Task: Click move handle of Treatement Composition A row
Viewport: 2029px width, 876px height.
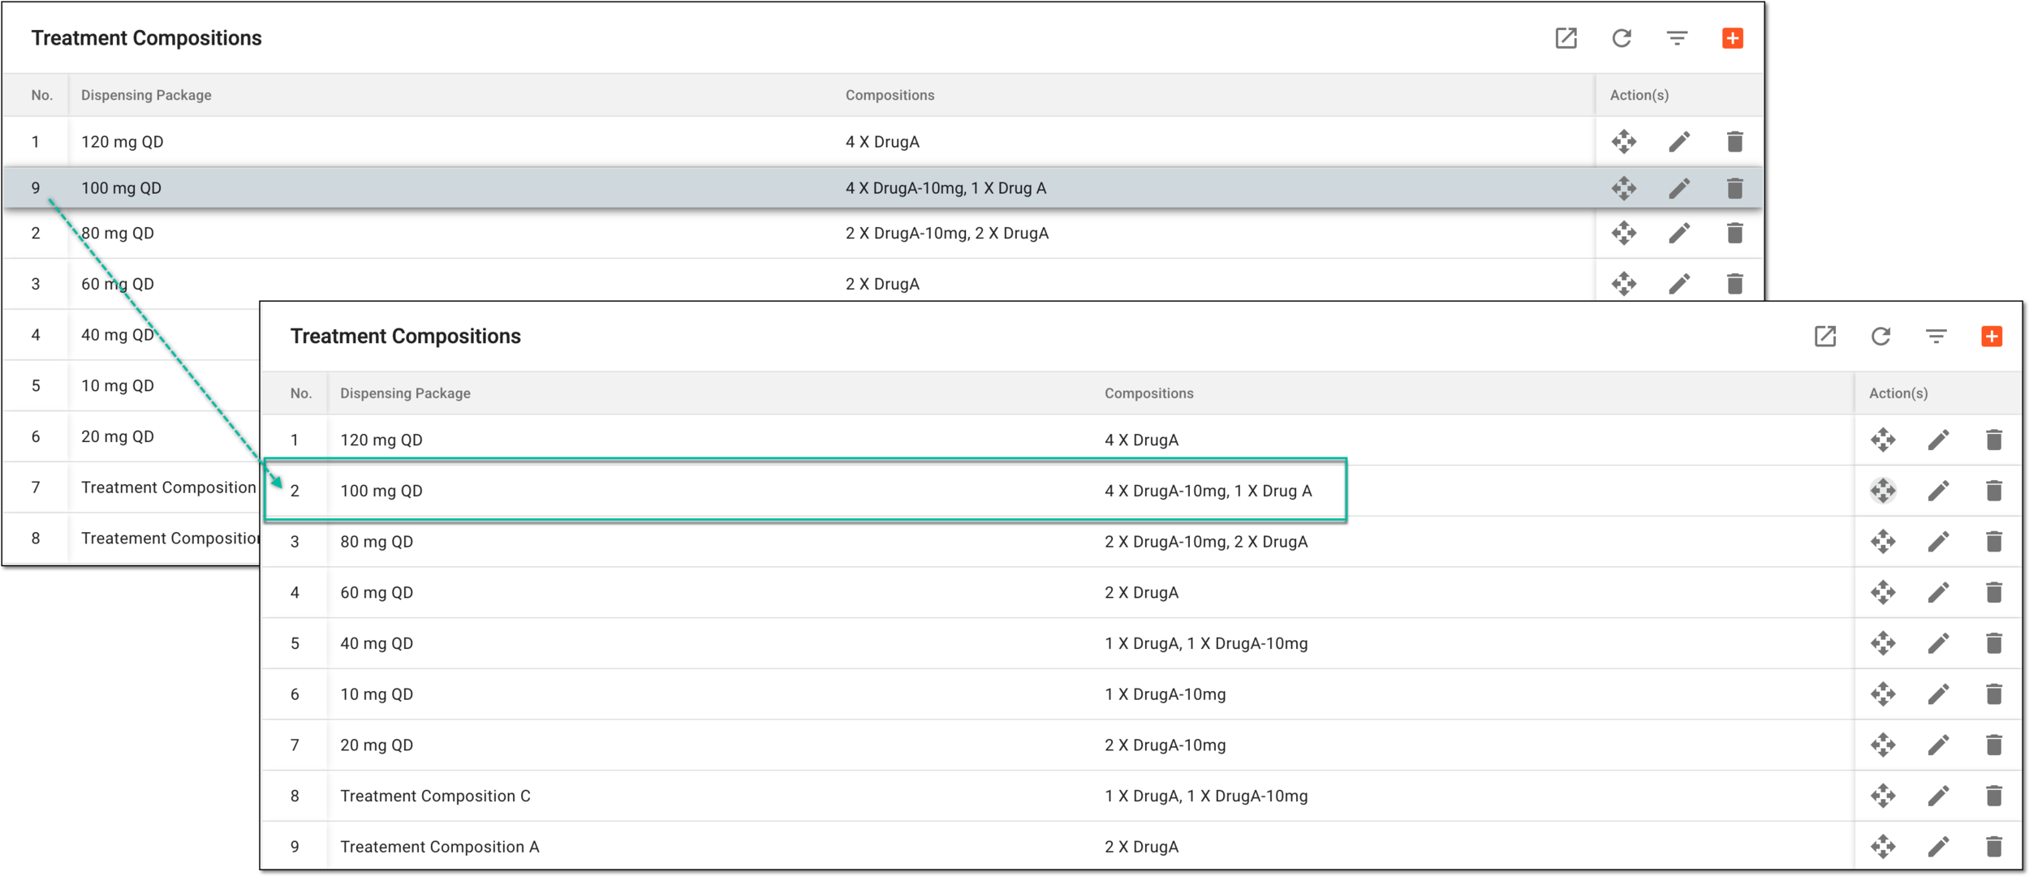Action: (1883, 847)
